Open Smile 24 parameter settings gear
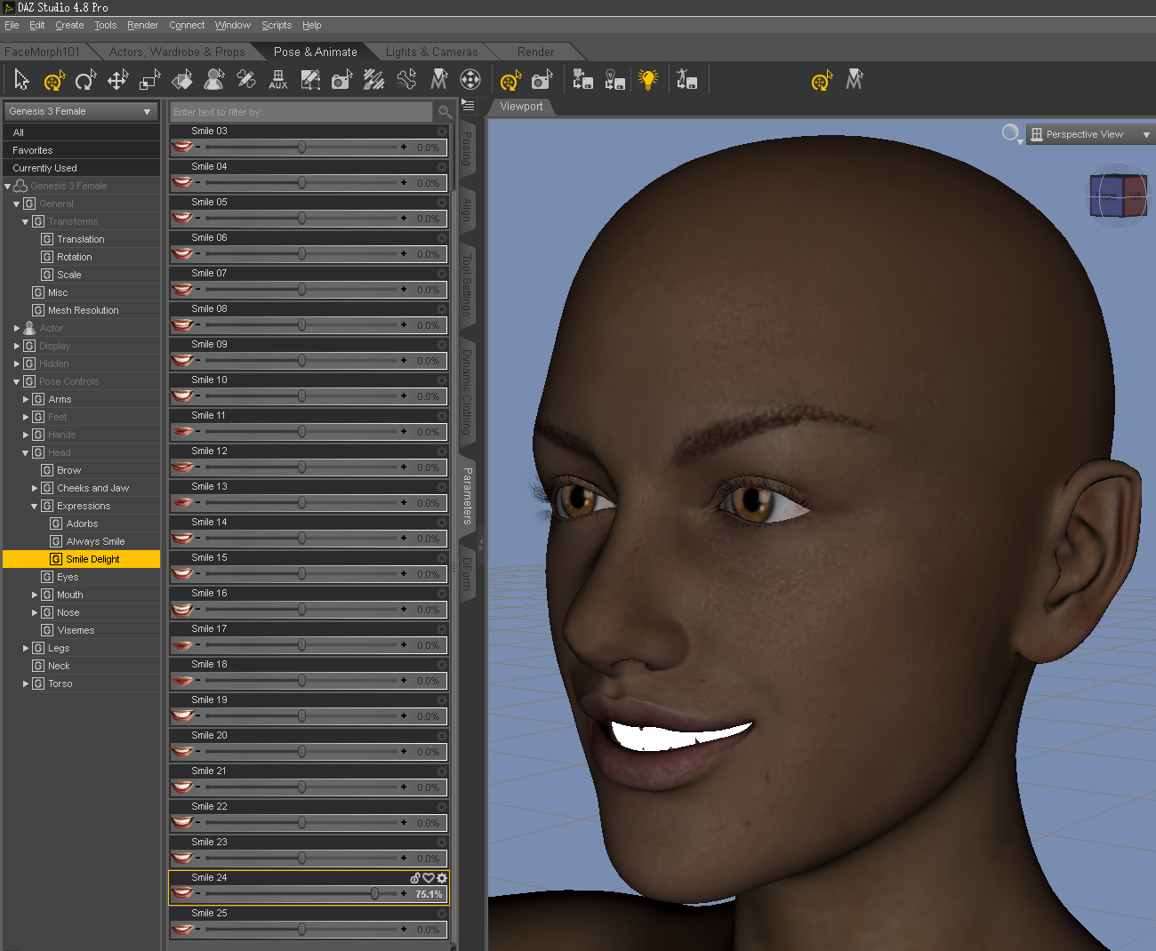The height and width of the screenshot is (951, 1156). [442, 878]
